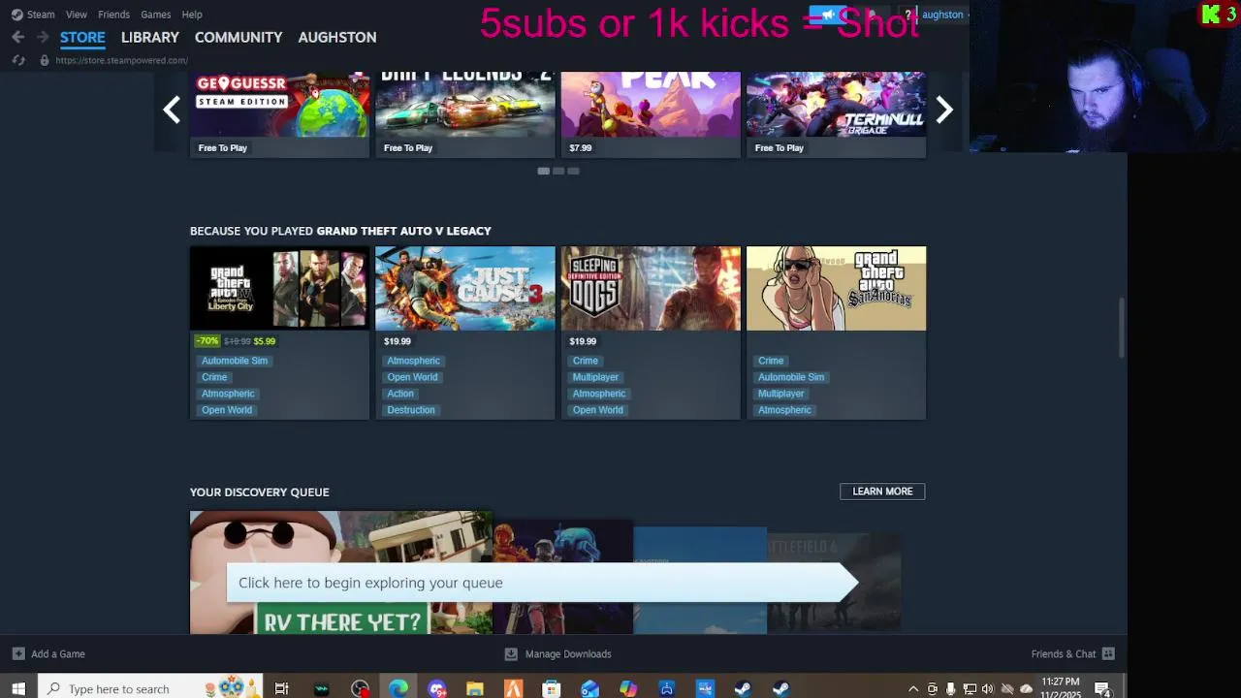
Task: Click the second Steam icon in taskbar
Action: tap(780, 688)
